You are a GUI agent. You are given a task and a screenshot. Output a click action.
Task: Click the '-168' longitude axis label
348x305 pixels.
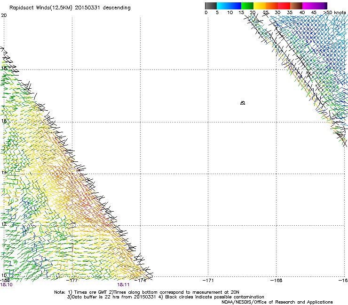[277, 281]
